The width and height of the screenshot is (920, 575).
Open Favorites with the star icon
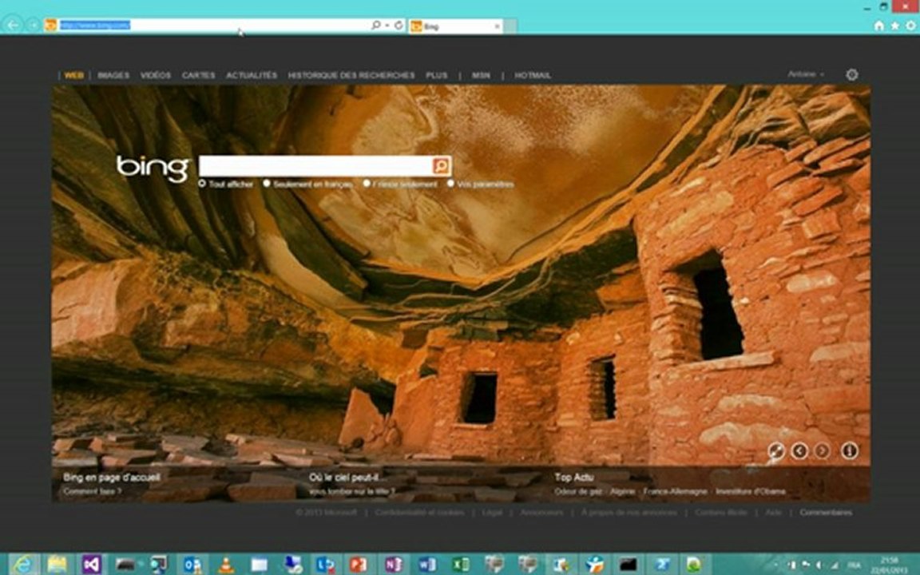[894, 26]
